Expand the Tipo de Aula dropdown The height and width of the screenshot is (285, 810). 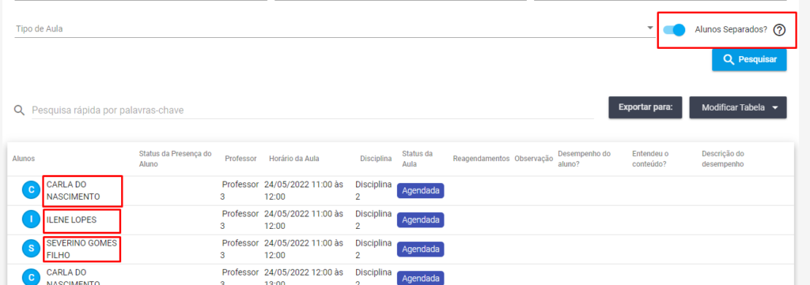[650, 28]
